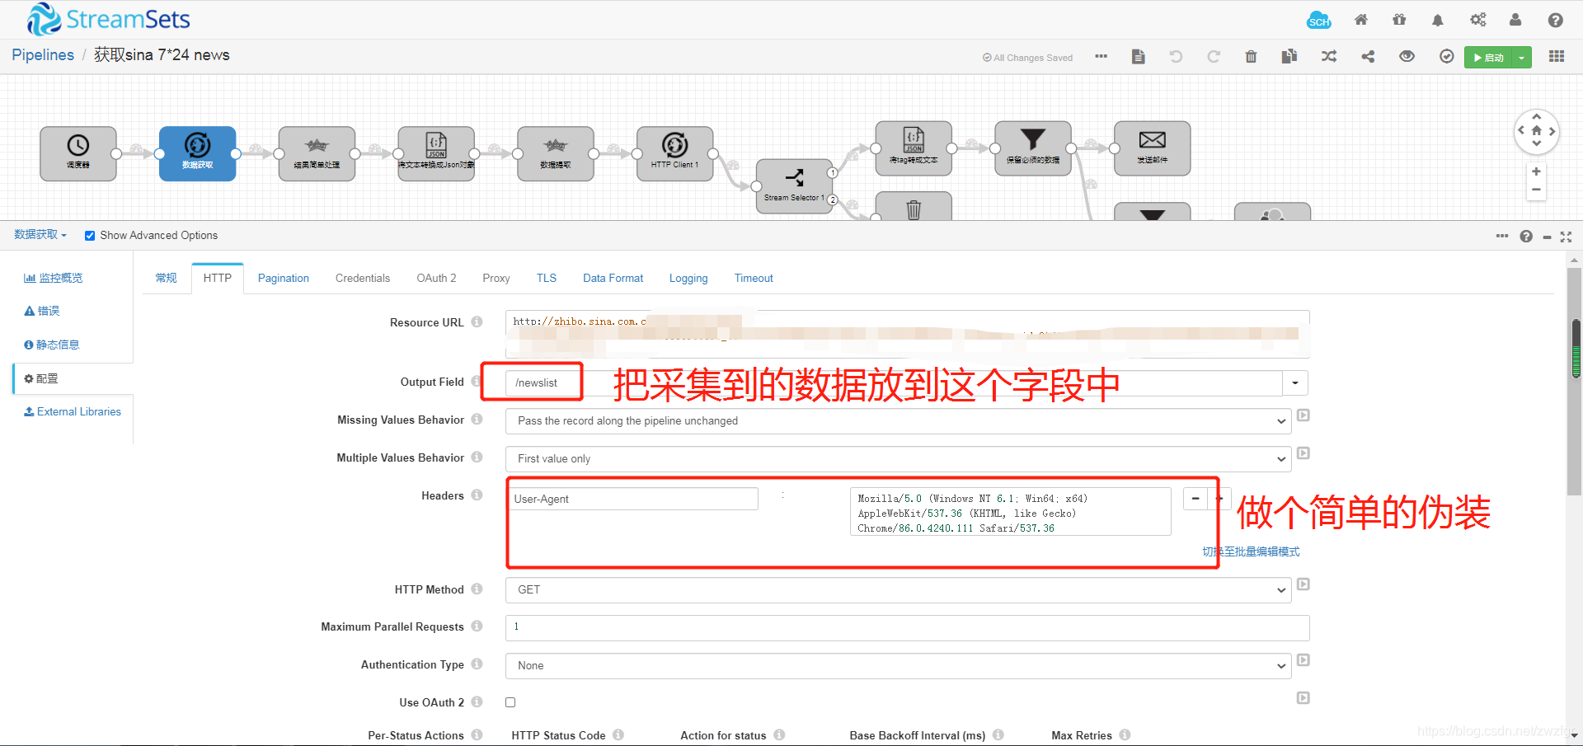Open External Libraries in sidebar
Image resolution: width=1583 pixels, height=746 pixels.
coord(73,411)
